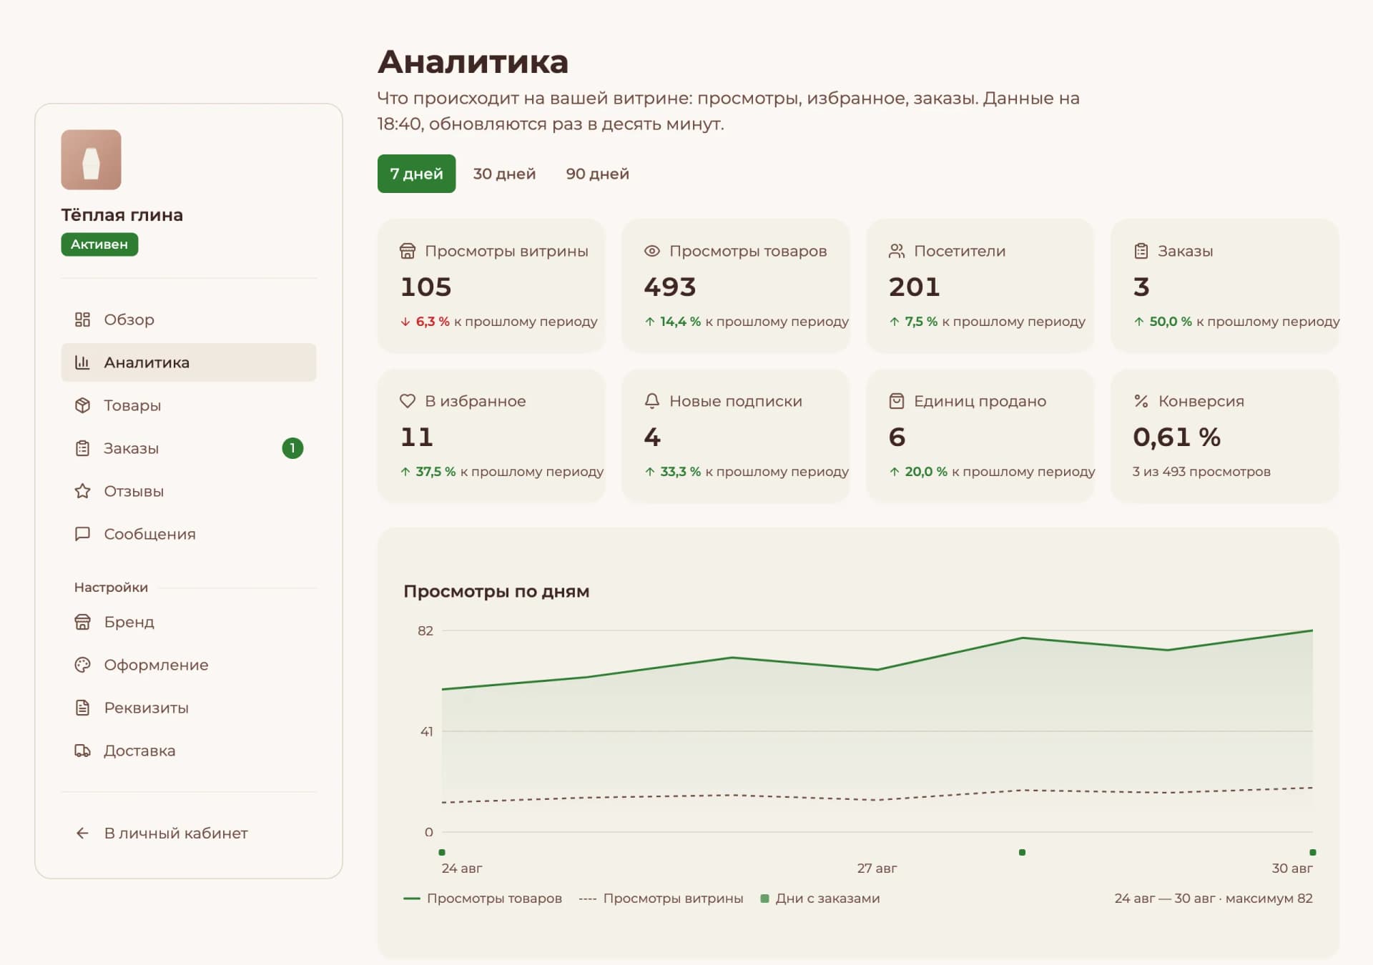Open the Доставка settings page
Image resolution: width=1373 pixels, height=965 pixels.
click(189, 751)
